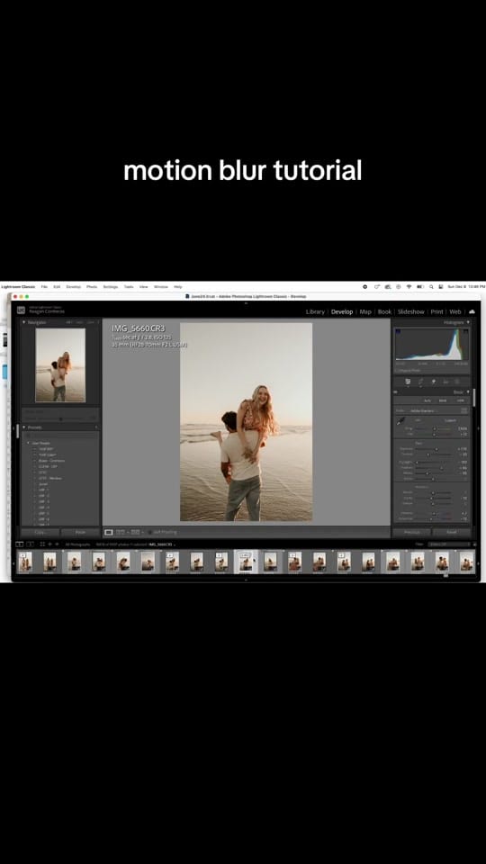Open the IMG_5660.CR3 filmstrip source dropdown
486x864 pixels.
click(x=161, y=544)
